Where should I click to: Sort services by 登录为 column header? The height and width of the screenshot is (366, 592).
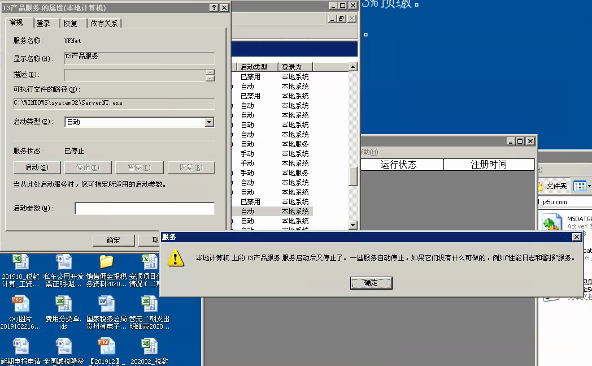pyautogui.click(x=295, y=67)
